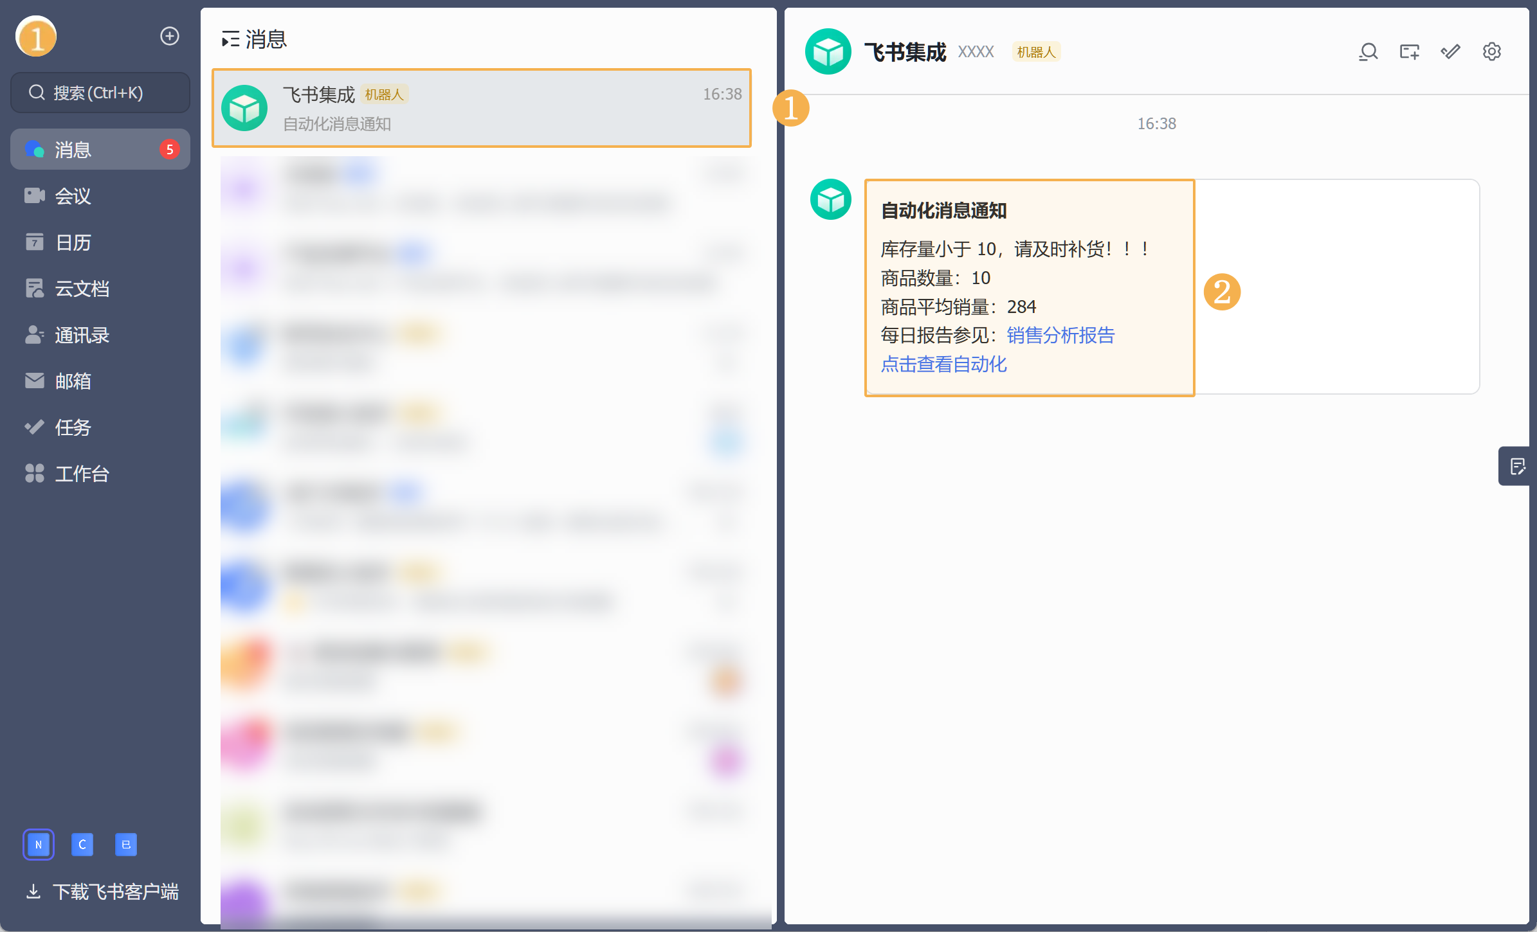The width and height of the screenshot is (1537, 932).
Task: Switch to the C workspace icon
Action: tap(82, 845)
